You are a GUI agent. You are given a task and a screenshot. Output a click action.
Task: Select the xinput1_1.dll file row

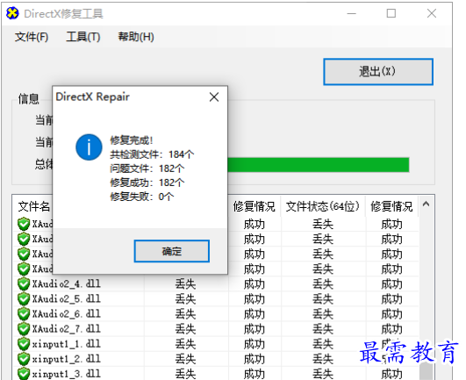(x=216, y=344)
